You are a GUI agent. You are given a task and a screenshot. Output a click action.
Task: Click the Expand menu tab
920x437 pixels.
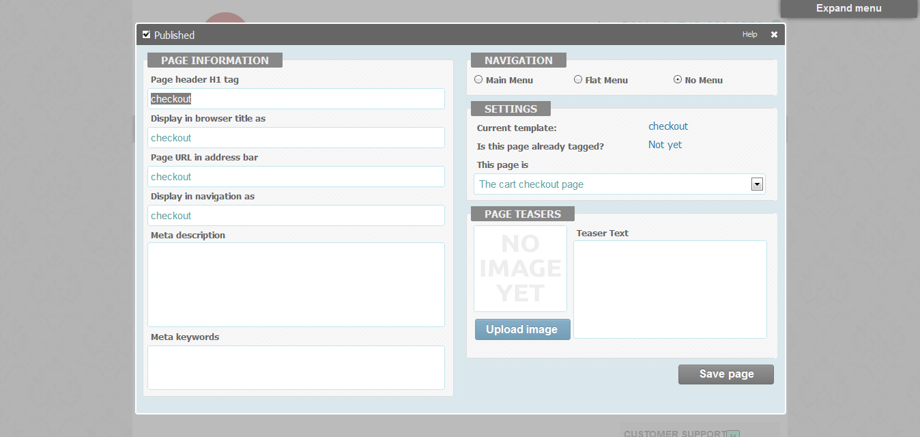(848, 9)
